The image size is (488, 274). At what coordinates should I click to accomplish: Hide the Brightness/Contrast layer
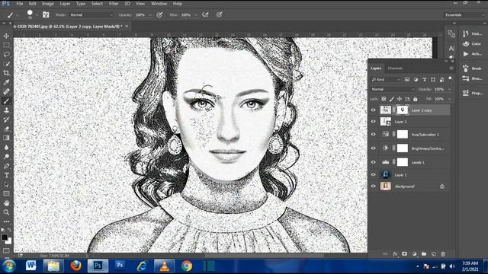pos(374,148)
